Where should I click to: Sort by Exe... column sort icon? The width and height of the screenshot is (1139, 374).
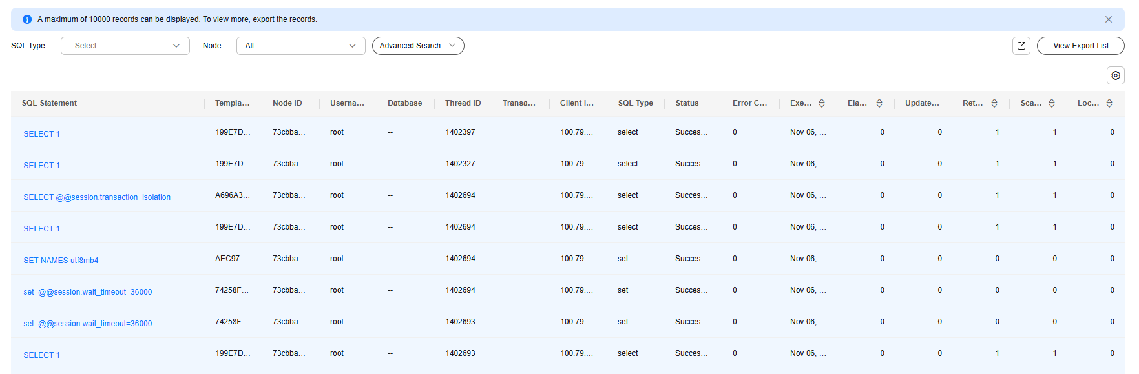[x=821, y=103]
